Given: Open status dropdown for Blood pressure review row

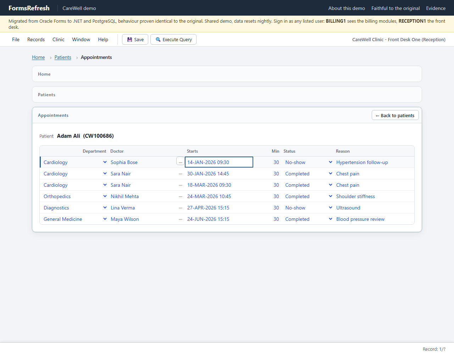Looking at the screenshot, I should click(x=331, y=219).
